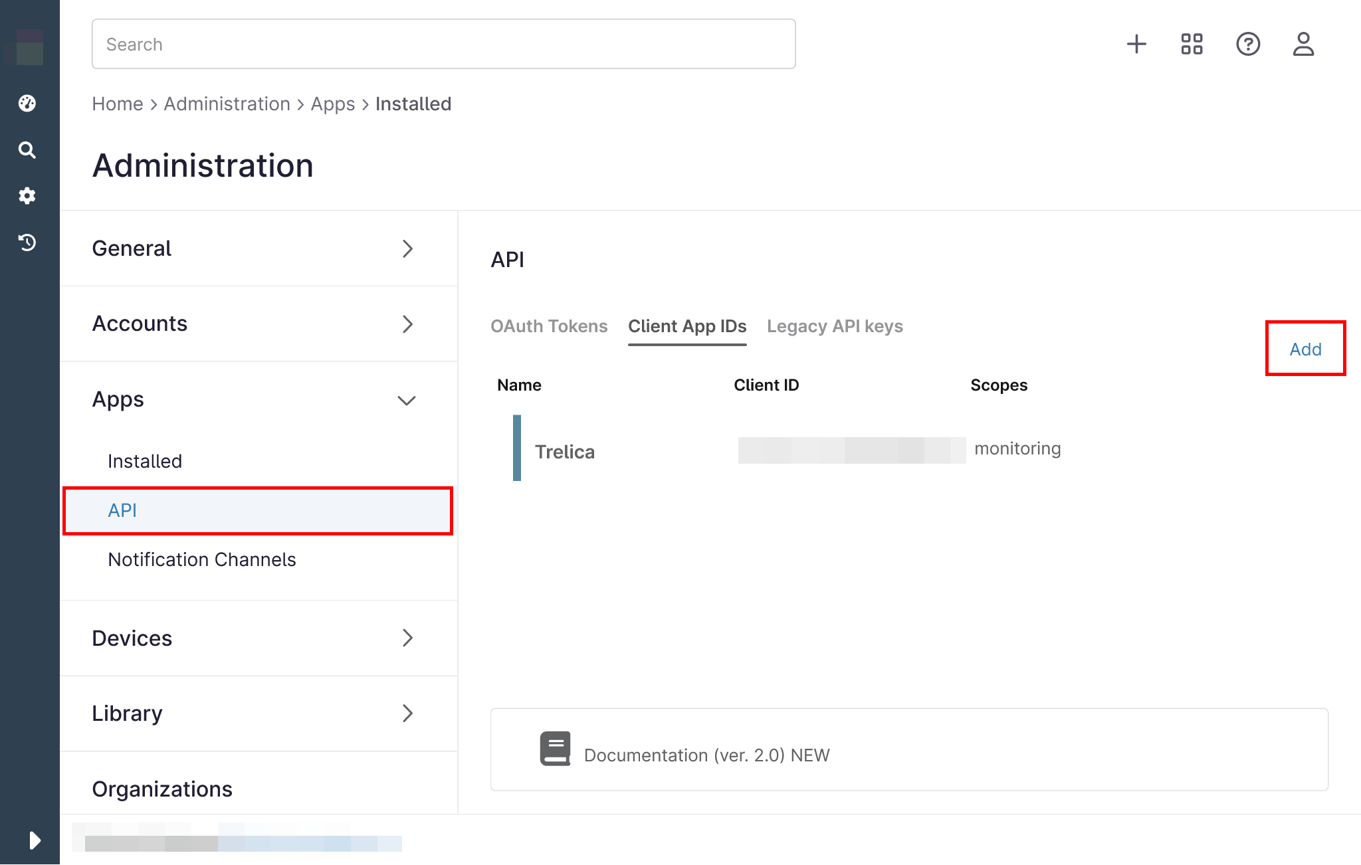Click the Client ID column header

point(766,385)
